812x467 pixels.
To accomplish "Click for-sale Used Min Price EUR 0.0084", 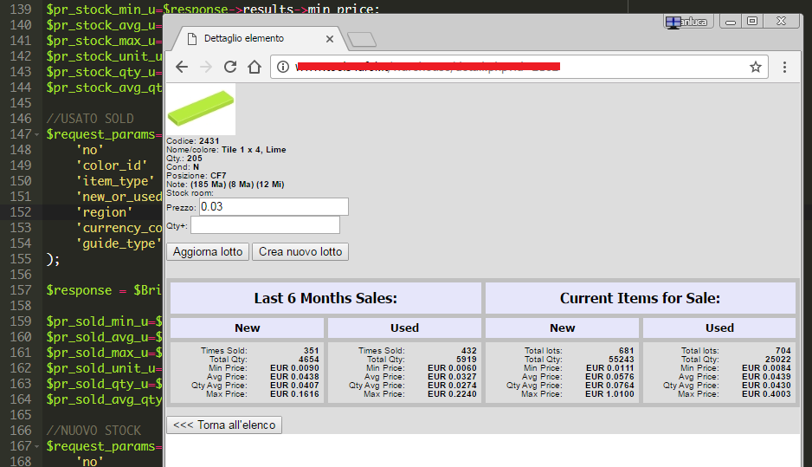I will (766, 368).
